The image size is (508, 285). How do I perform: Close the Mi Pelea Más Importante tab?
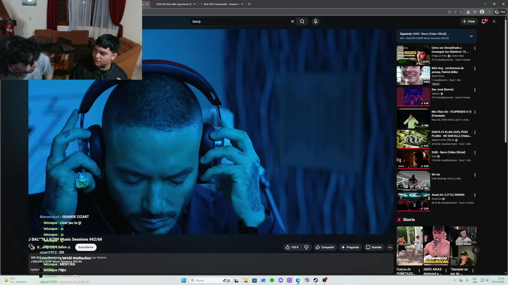coord(194,4)
